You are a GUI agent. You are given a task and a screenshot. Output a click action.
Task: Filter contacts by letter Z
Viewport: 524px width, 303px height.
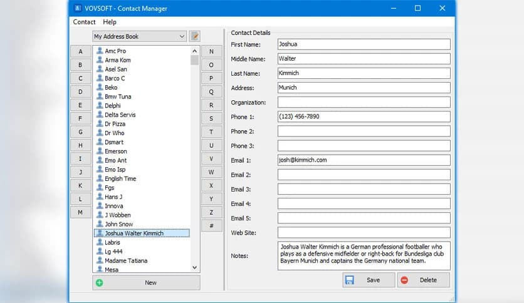tap(211, 212)
